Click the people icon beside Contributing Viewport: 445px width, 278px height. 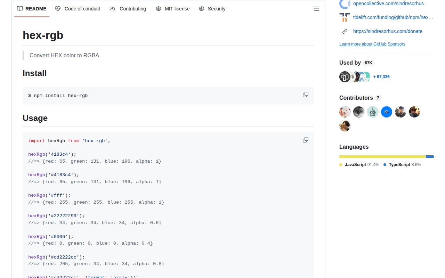(113, 9)
